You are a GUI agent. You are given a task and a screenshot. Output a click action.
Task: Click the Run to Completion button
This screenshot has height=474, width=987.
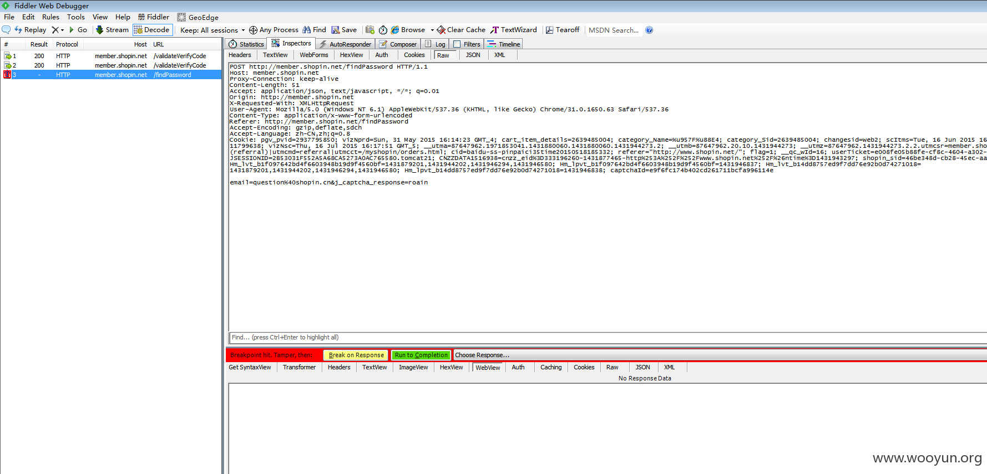click(421, 355)
